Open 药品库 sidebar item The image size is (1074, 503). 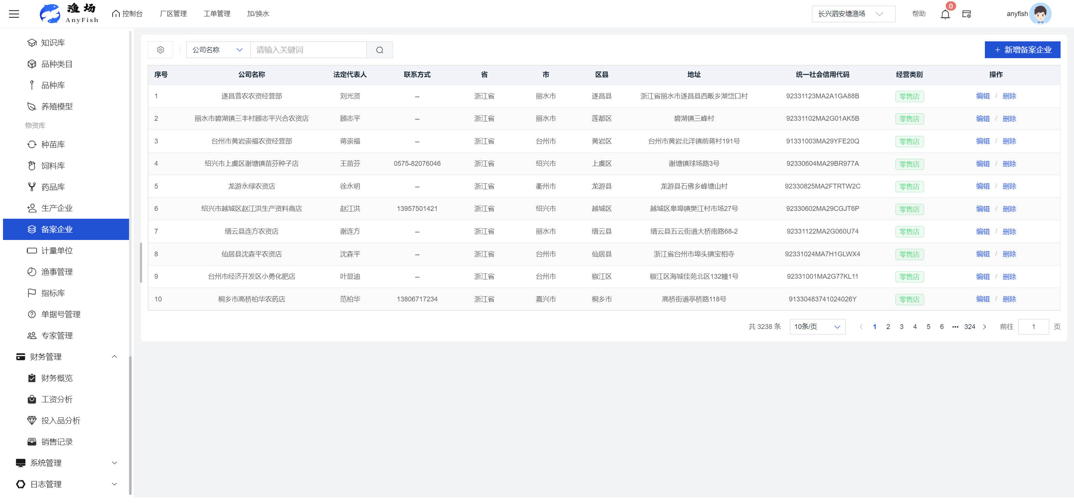pos(53,187)
